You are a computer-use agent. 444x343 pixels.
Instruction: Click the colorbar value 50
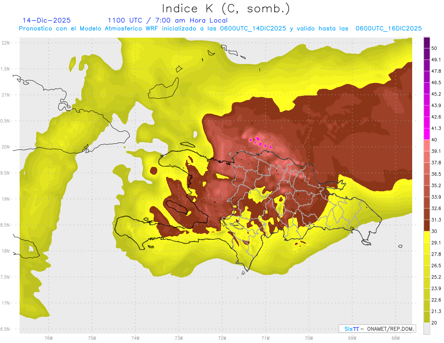tap(435, 48)
